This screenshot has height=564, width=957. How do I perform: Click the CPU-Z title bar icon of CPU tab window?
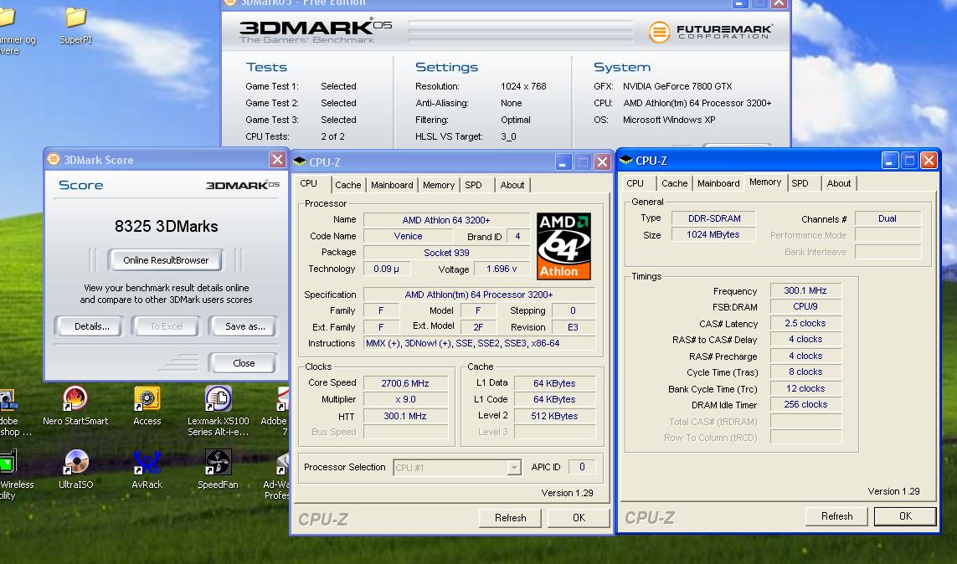tap(300, 162)
